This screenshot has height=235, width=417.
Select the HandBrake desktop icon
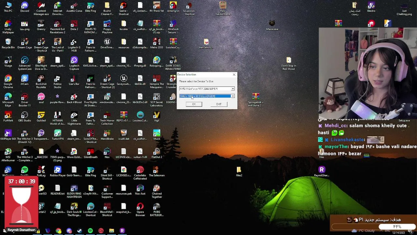coord(107,135)
